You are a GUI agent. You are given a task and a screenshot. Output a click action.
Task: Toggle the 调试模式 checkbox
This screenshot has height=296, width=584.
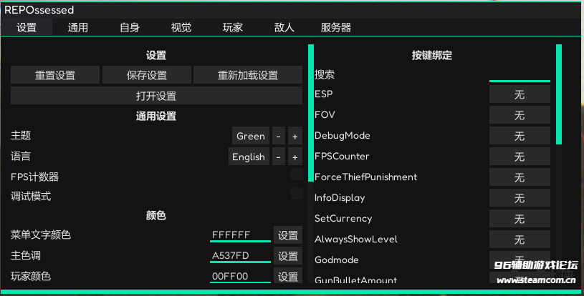click(297, 194)
